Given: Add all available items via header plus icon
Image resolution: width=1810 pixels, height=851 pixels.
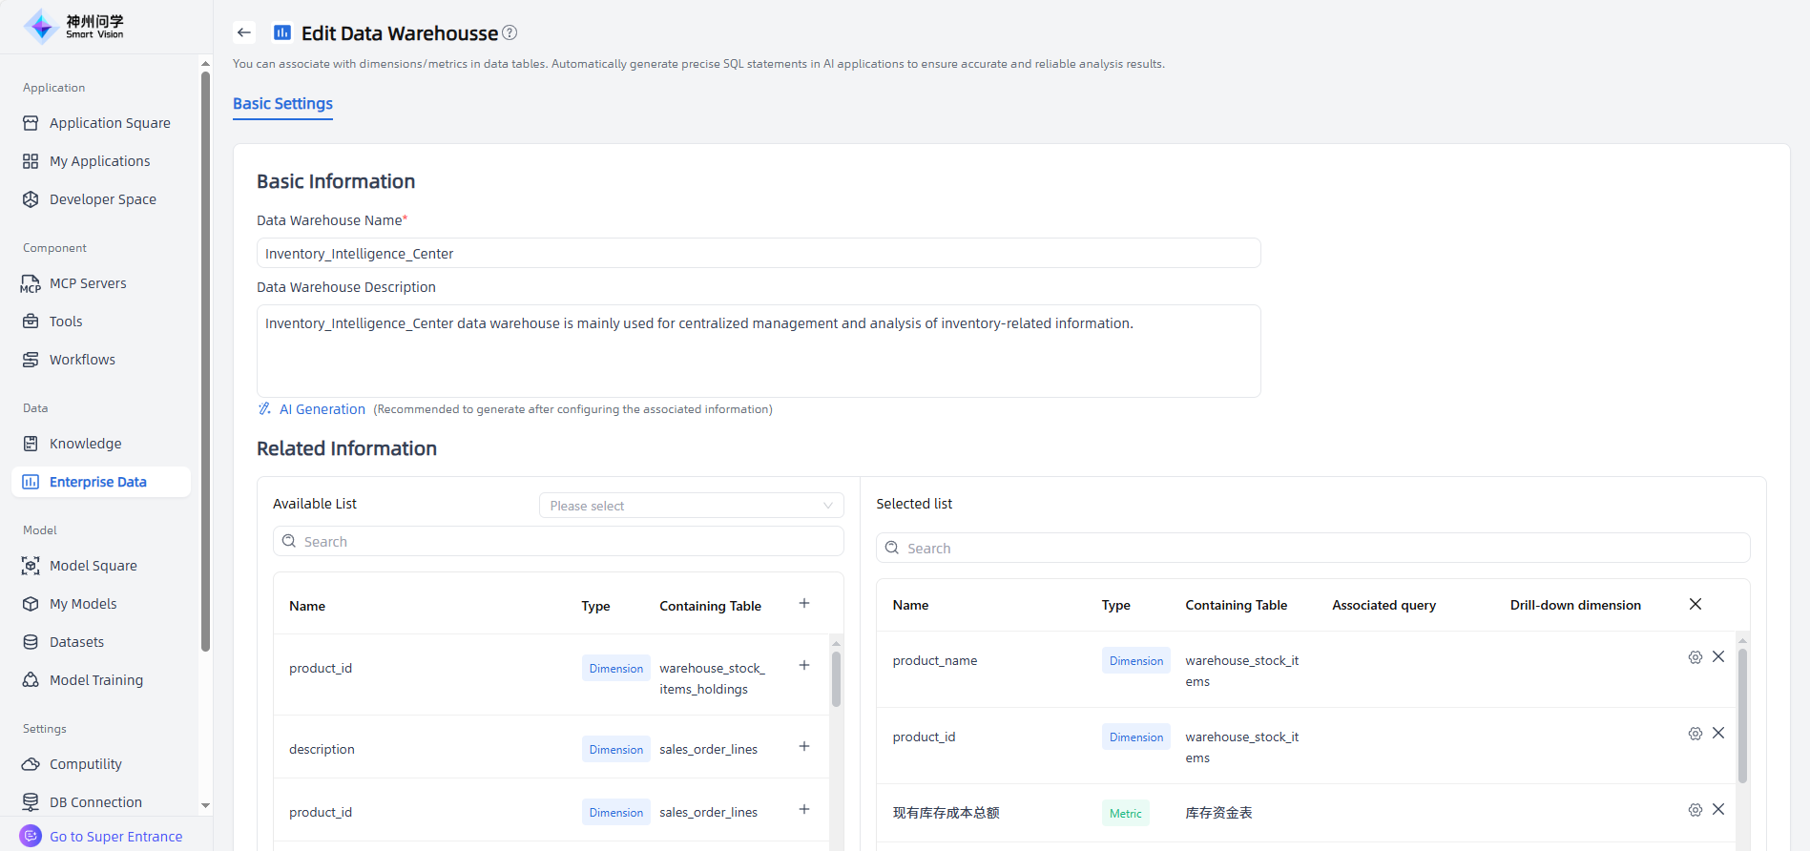Looking at the screenshot, I should point(804,603).
